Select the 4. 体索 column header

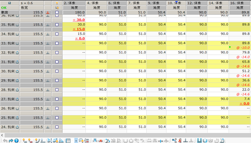coord(97,3)
